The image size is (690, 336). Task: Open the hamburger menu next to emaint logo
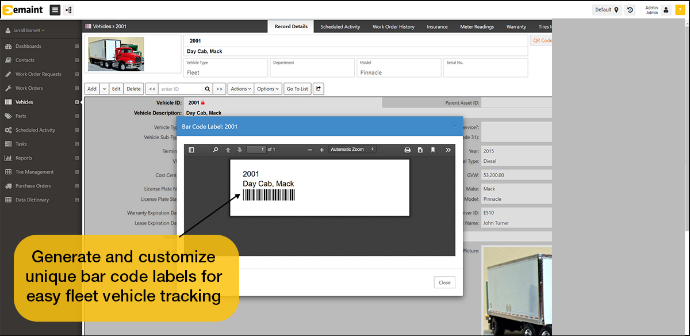coord(55,10)
